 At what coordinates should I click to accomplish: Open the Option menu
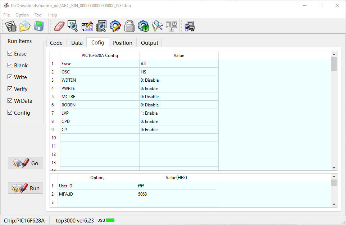22,15
